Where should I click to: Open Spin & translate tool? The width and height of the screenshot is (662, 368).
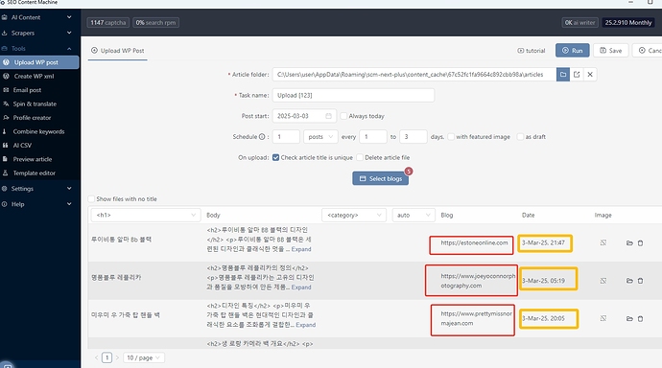[x=35, y=103]
